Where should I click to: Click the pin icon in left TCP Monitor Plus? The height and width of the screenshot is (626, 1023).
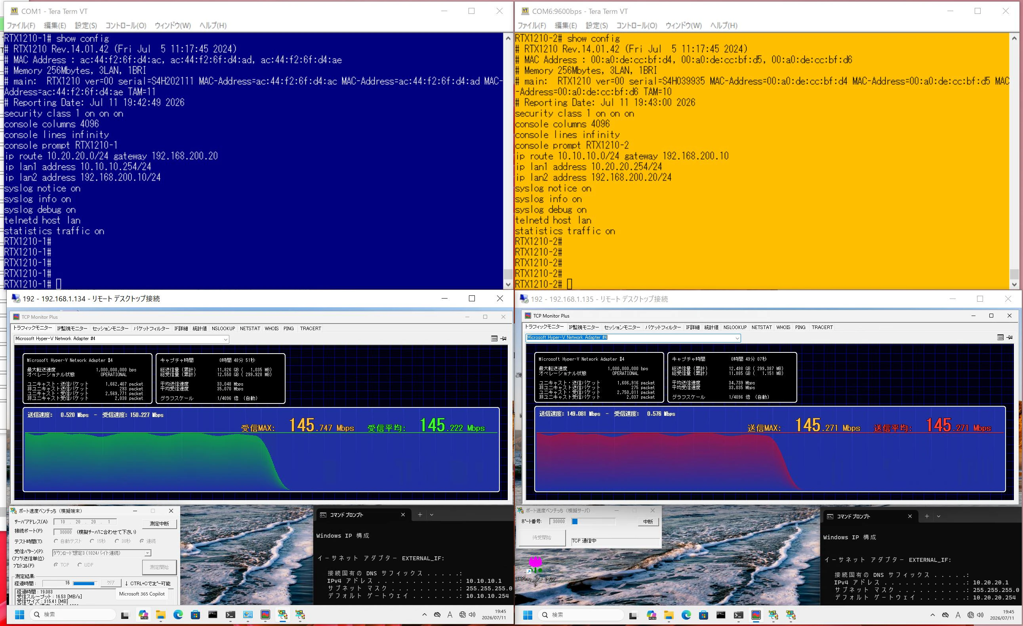click(x=503, y=339)
